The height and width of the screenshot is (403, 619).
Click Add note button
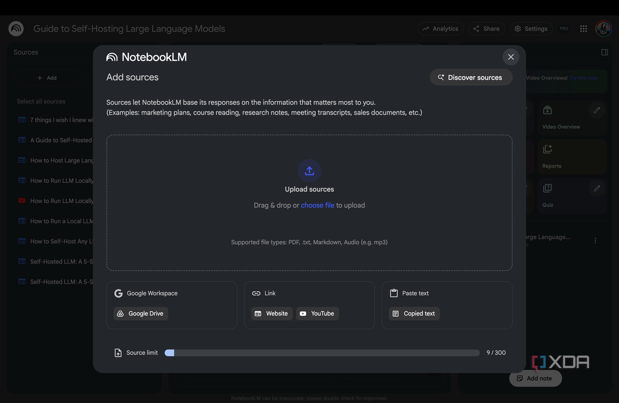click(x=535, y=378)
